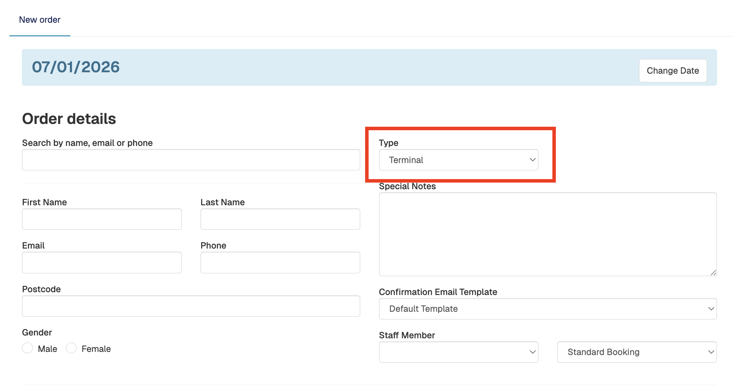The height and width of the screenshot is (391, 733).
Task: Click the Default Template dropdown chevron arrow
Action: 711,309
